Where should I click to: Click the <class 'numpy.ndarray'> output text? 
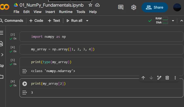tap(53, 71)
